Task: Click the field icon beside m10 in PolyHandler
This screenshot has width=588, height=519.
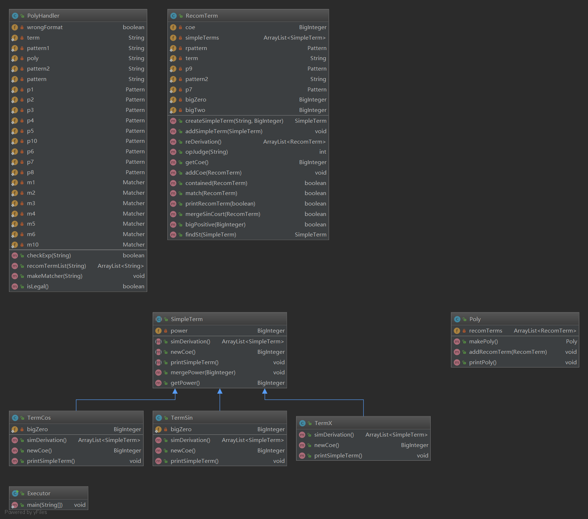Action: click(x=14, y=245)
